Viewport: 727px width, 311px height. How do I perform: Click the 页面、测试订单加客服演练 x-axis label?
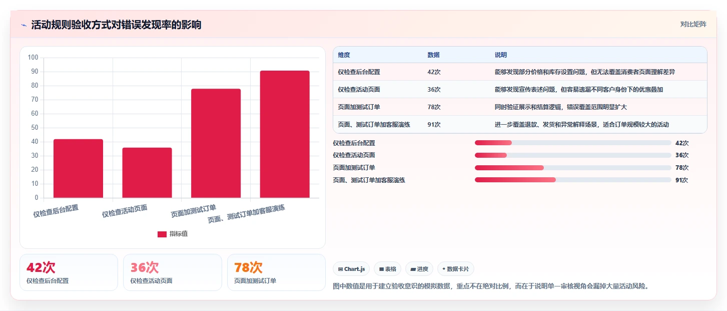(246, 214)
